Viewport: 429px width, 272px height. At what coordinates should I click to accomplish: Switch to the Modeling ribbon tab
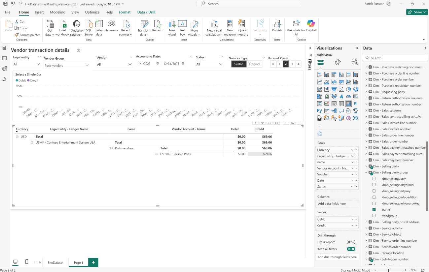pyautogui.click(x=57, y=12)
